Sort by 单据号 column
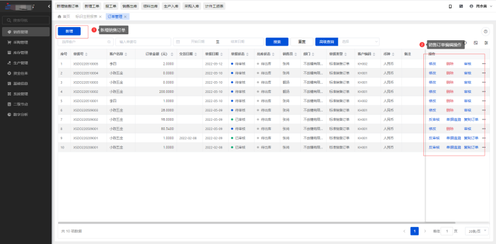496x244 pixels. click(87, 54)
